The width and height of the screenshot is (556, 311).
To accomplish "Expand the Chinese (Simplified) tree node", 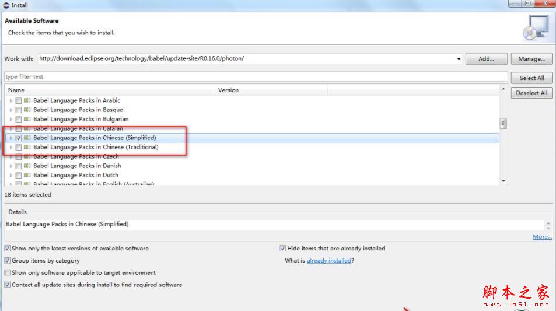I will [x=11, y=138].
